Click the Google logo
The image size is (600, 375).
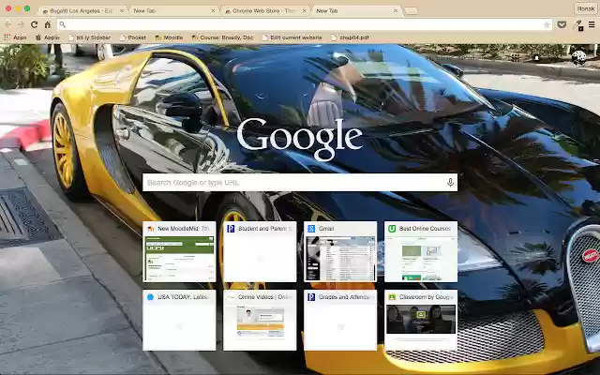(300, 139)
